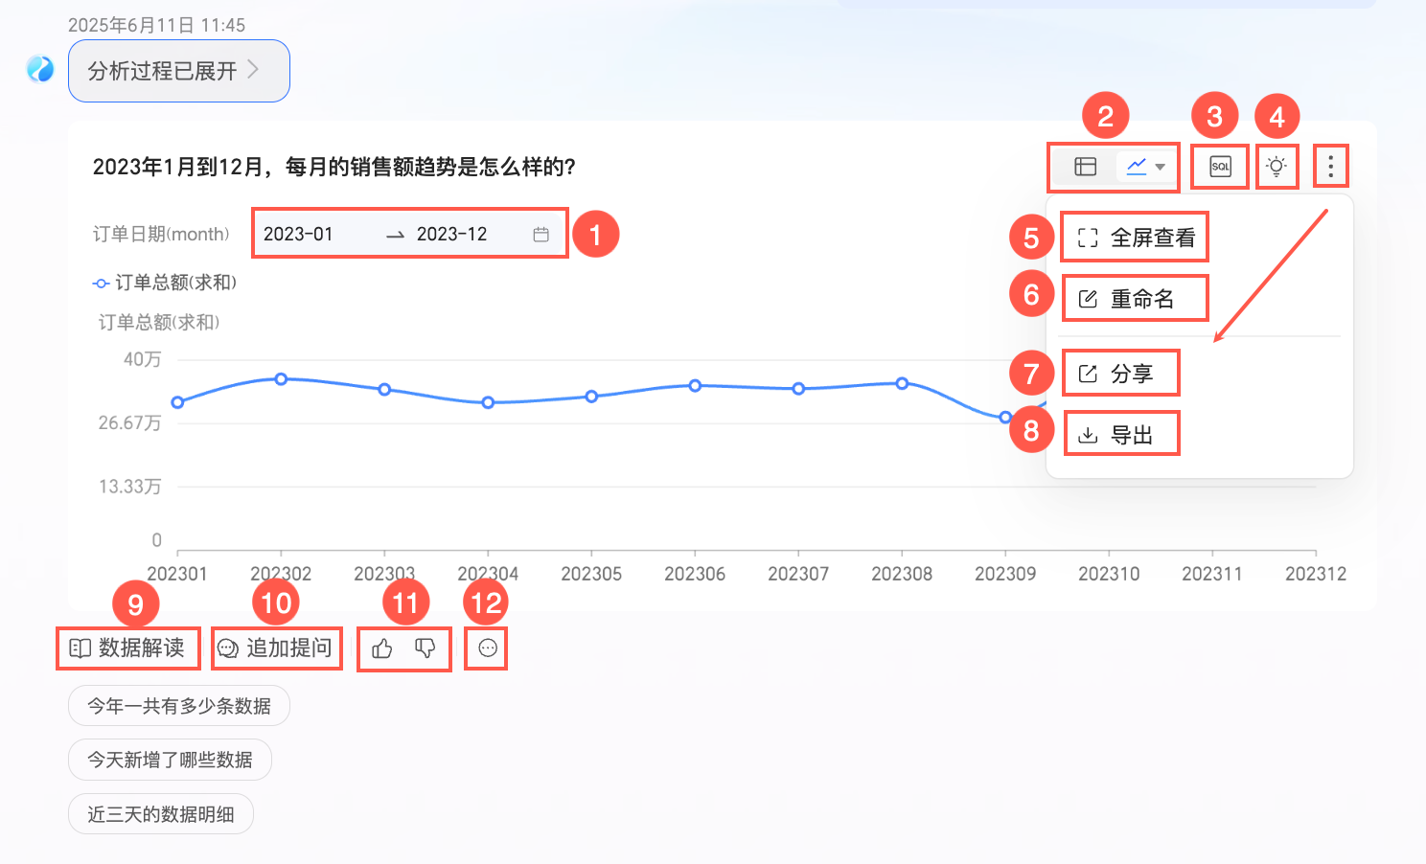This screenshot has height=864, width=1426.
Task: Click the 202306 data point on chart
Action: [x=695, y=386]
